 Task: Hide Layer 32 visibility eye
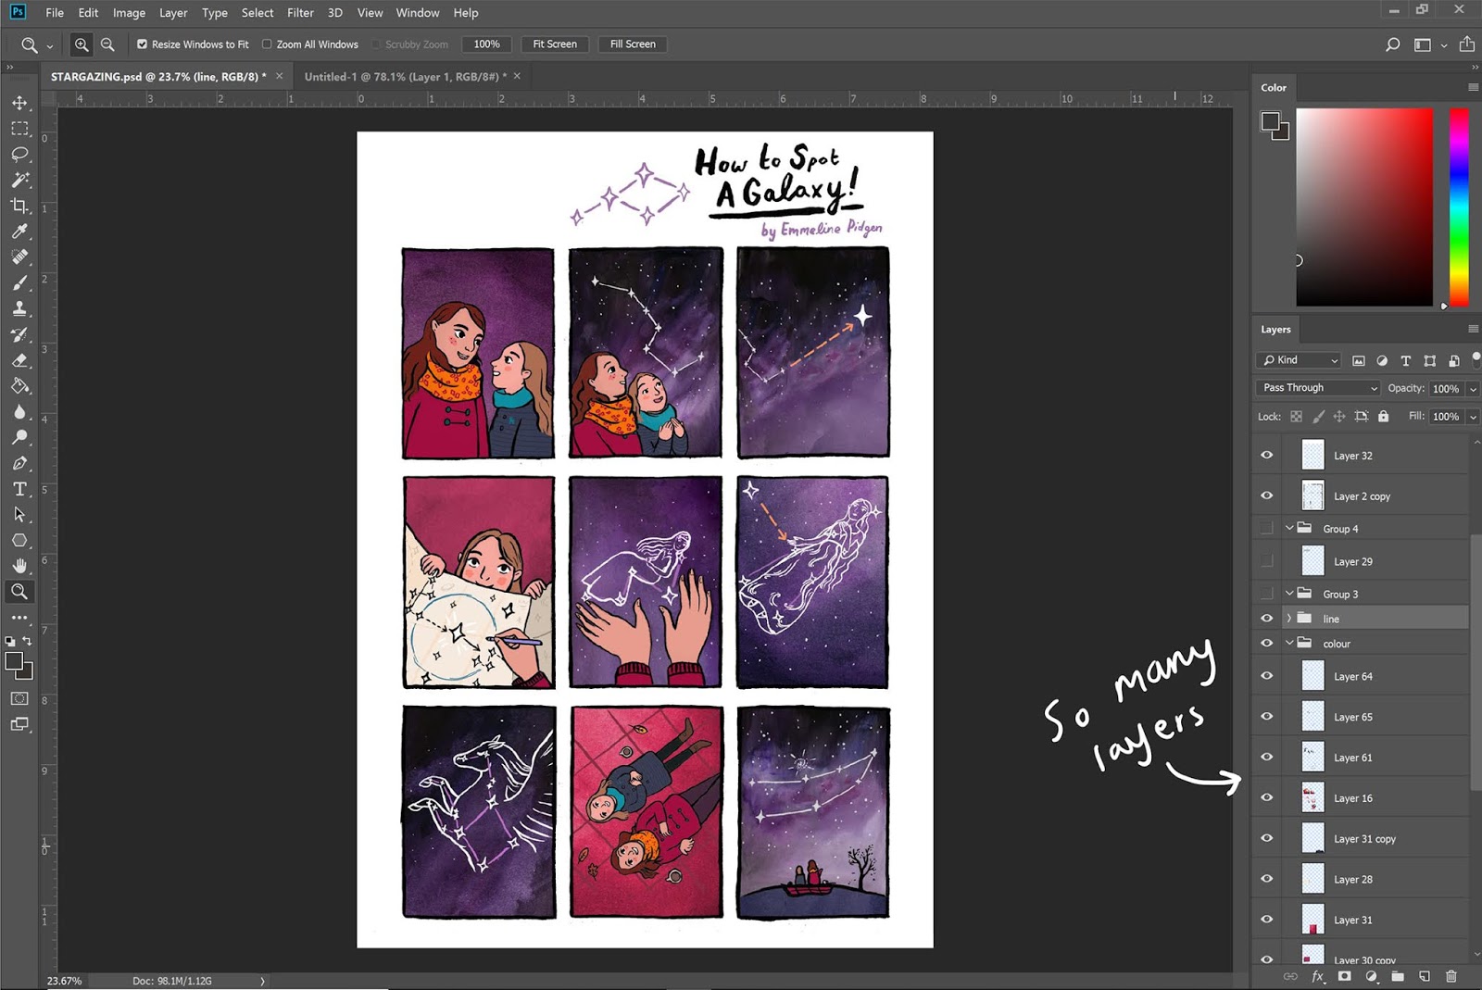click(x=1267, y=455)
